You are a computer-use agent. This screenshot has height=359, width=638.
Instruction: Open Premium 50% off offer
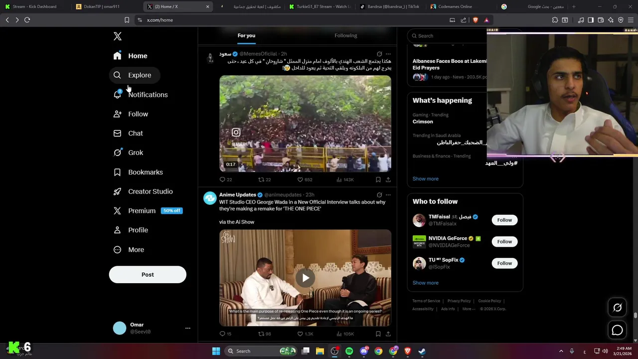click(148, 211)
